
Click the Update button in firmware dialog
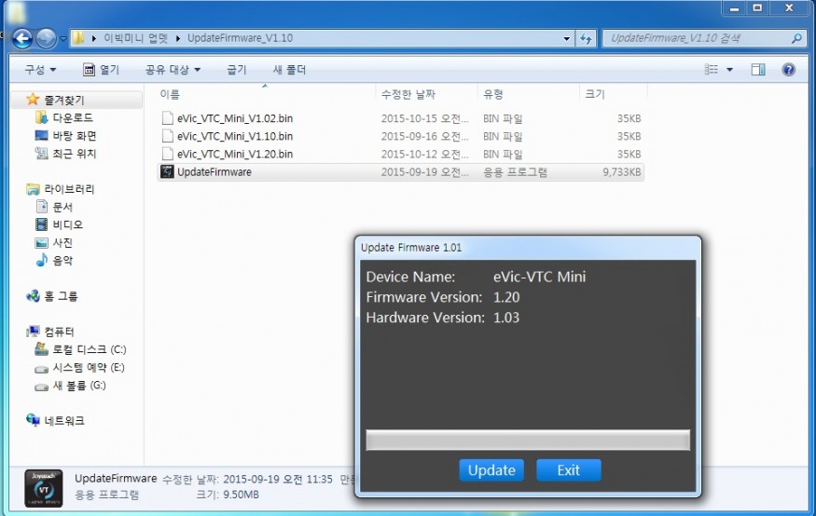(x=491, y=470)
